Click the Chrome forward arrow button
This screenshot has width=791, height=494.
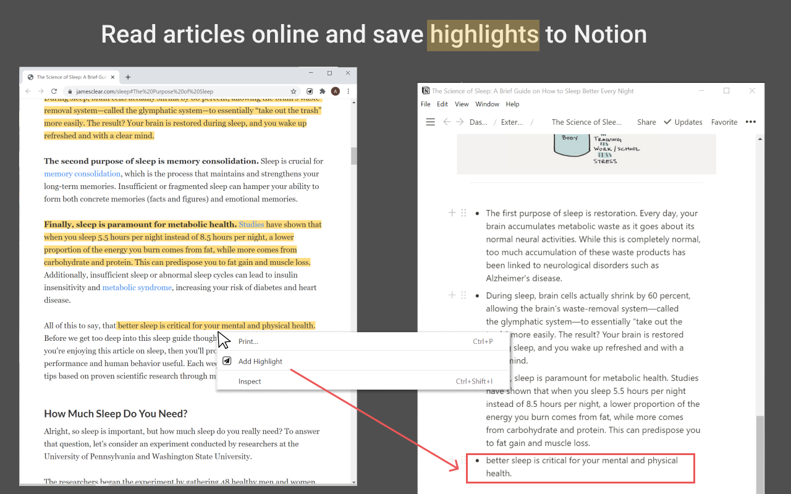click(41, 91)
